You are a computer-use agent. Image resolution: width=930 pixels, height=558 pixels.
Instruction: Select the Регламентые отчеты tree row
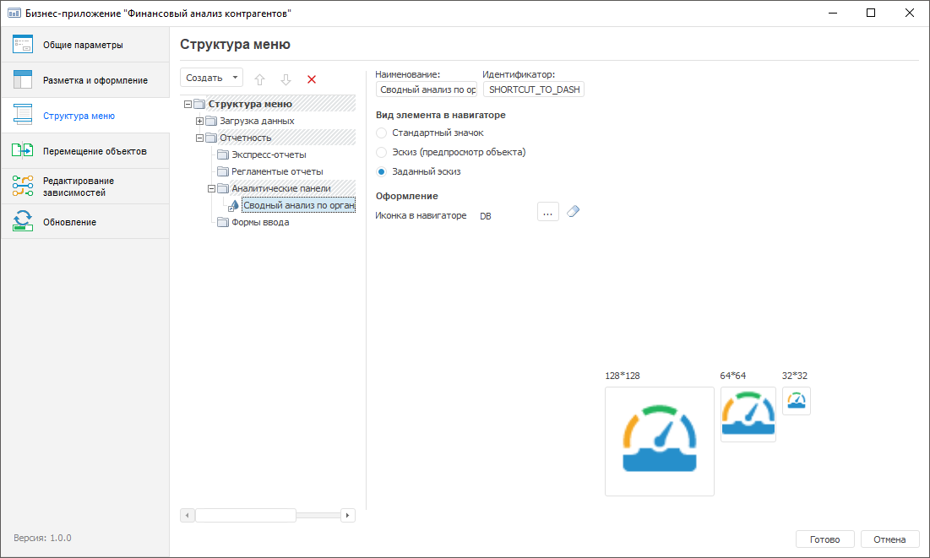pos(277,171)
